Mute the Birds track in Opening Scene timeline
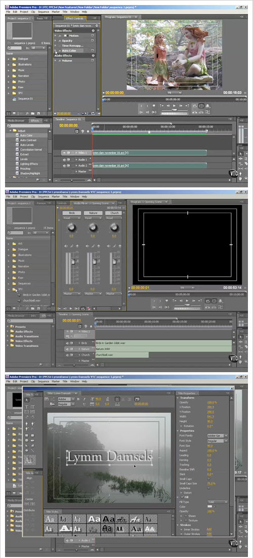253x558 pixels. click(68, 343)
